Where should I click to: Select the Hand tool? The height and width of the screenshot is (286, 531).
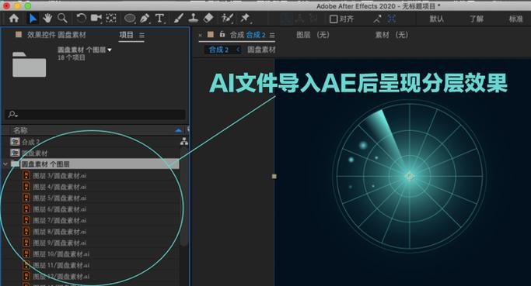coord(47,19)
